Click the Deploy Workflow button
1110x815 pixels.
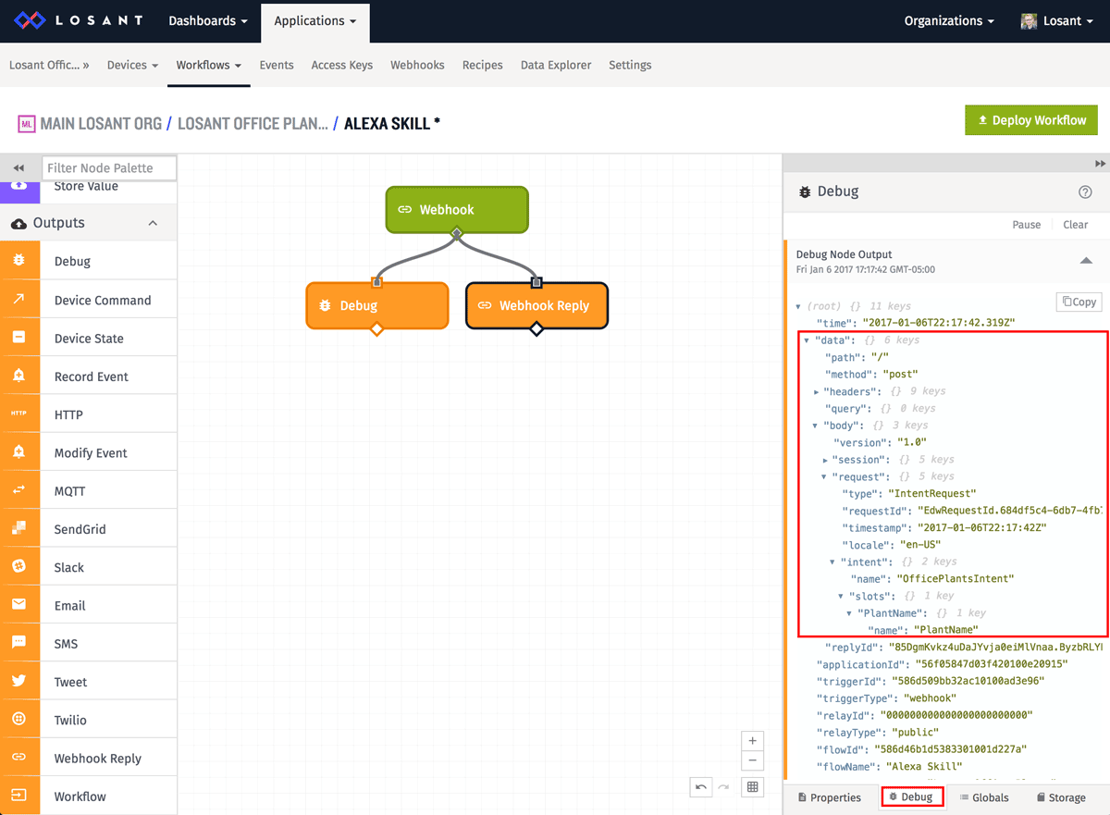point(1030,119)
